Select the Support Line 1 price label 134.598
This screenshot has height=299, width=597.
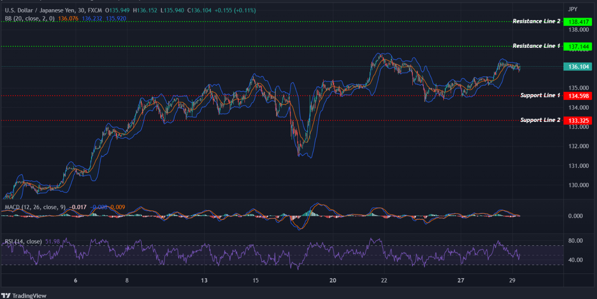(x=578, y=96)
